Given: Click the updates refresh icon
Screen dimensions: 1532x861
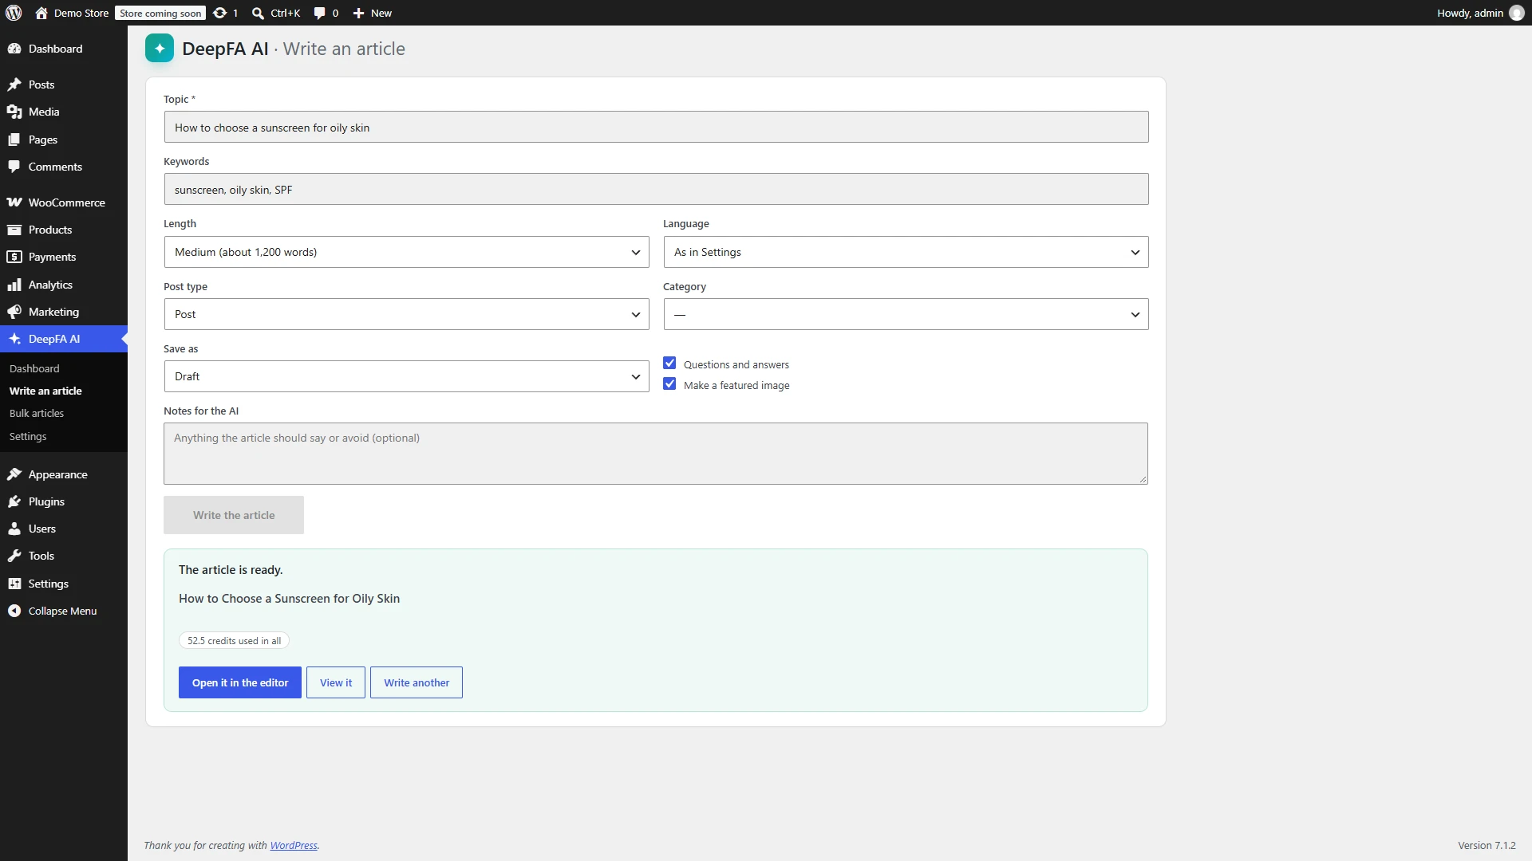Looking at the screenshot, I should (220, 13).
